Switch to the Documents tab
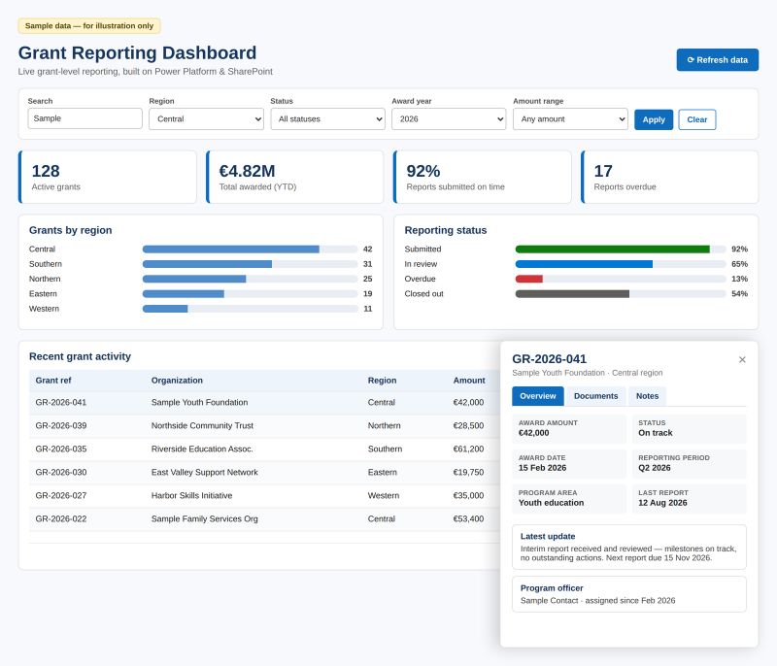Screen dimensions: 777x666 coord(595,396)
